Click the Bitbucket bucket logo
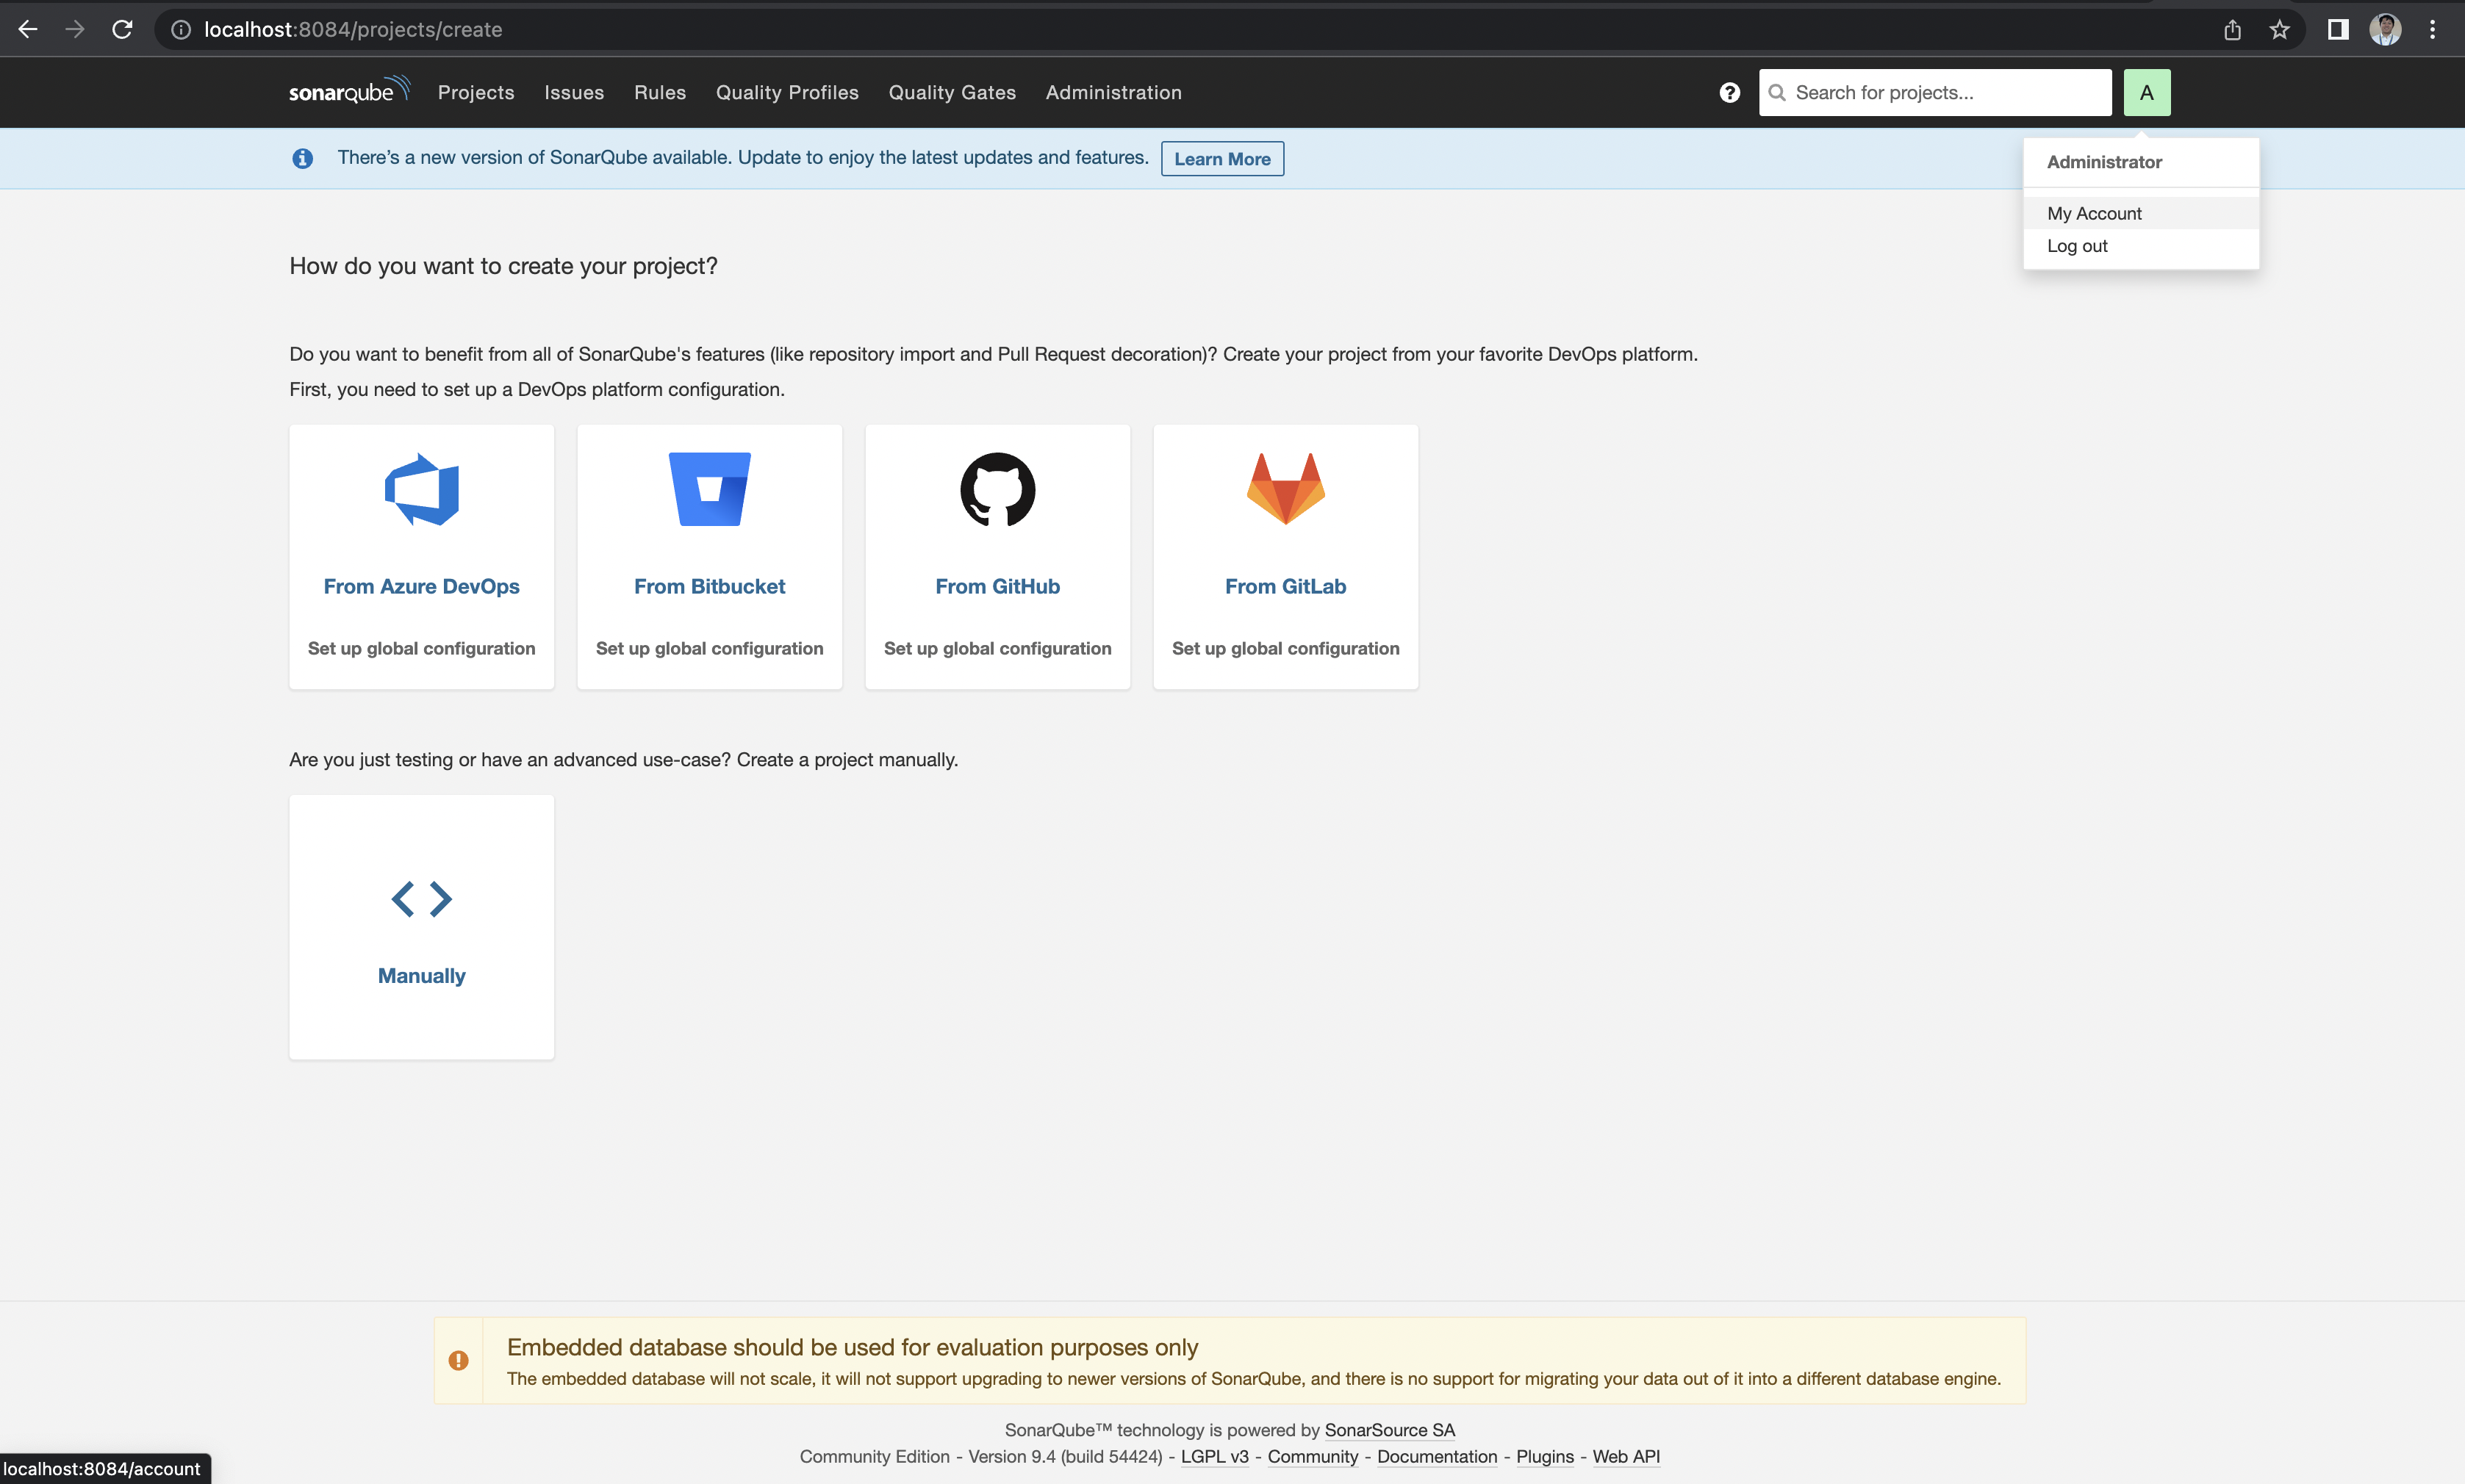The height and width of the screenshot is (1484, 2465). 709,489
